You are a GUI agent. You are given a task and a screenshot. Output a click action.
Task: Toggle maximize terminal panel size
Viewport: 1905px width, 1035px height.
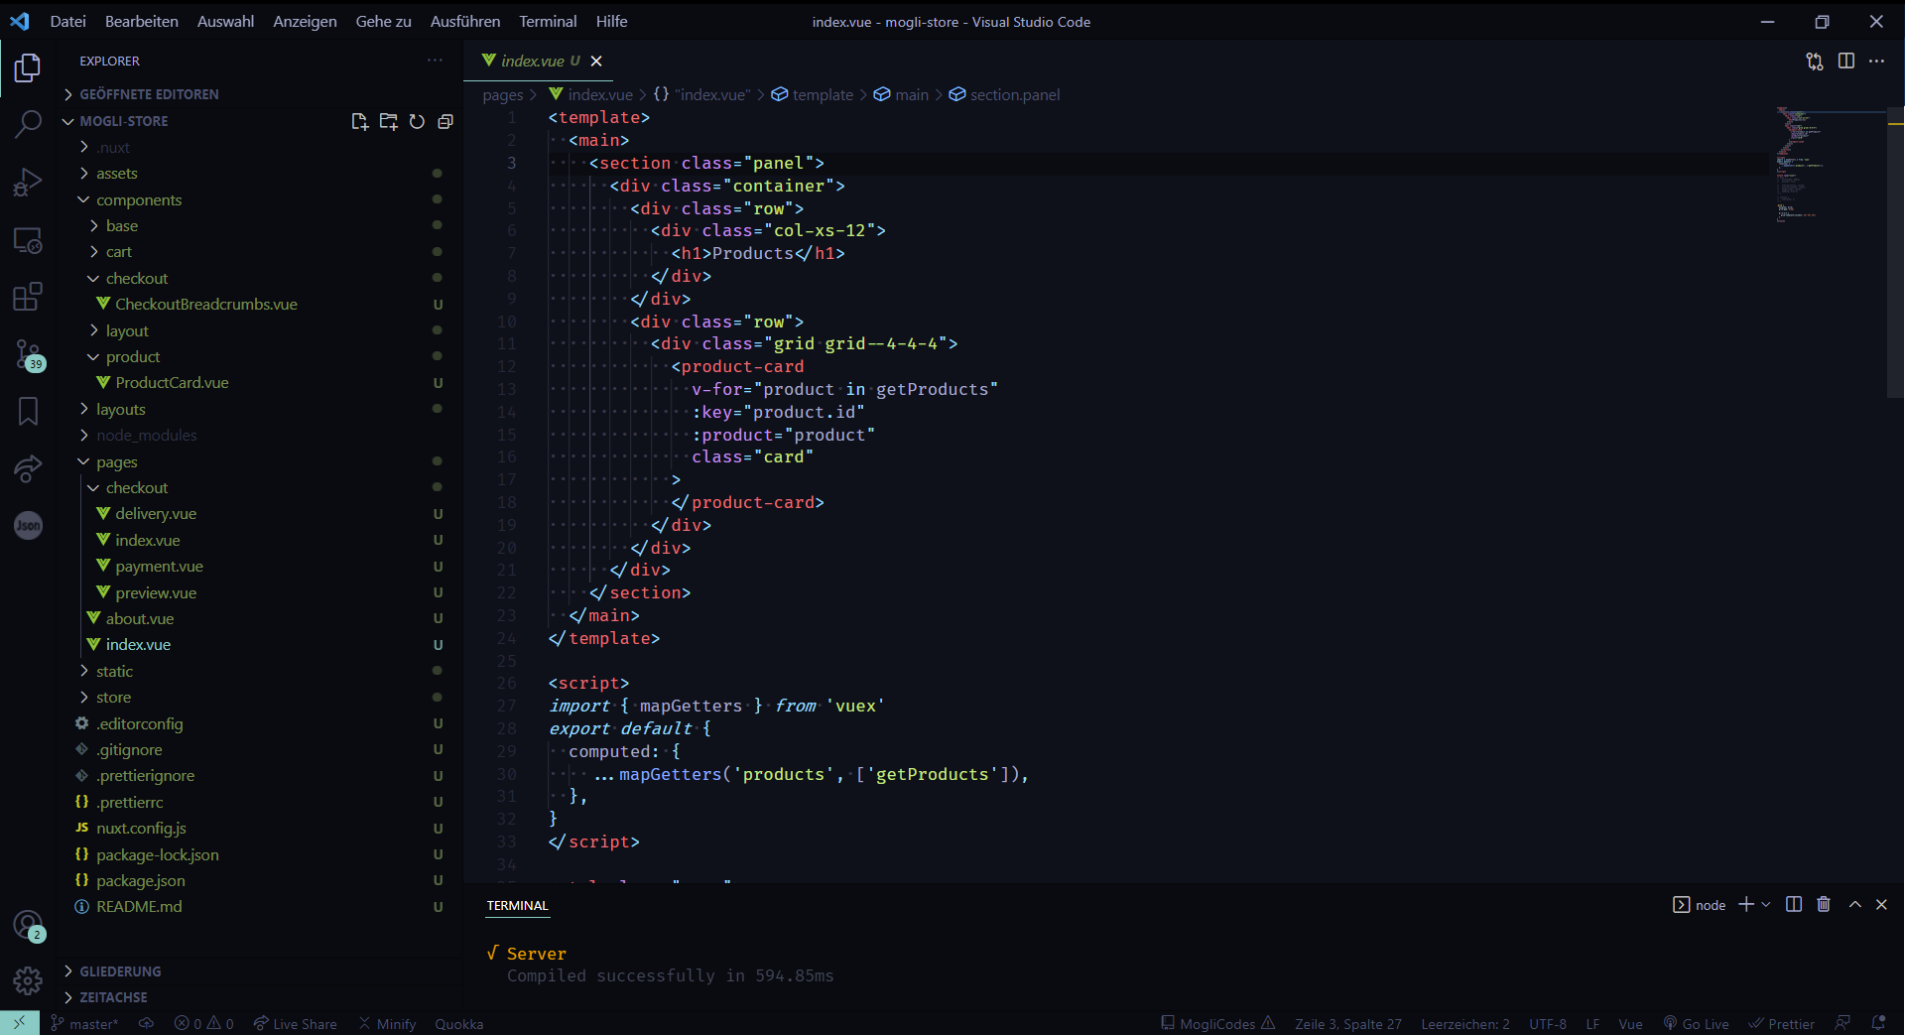1854,904
